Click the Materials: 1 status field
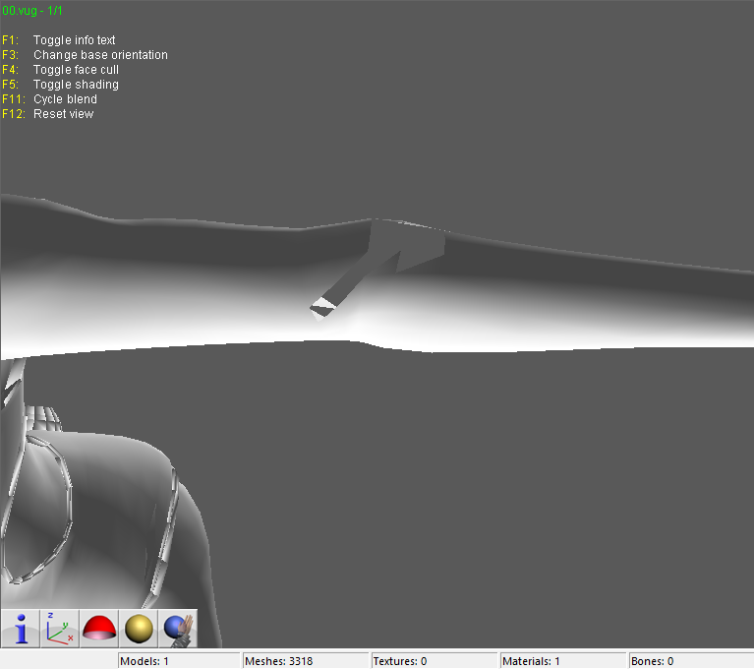 pyautogui.click(x=561, y=661)
